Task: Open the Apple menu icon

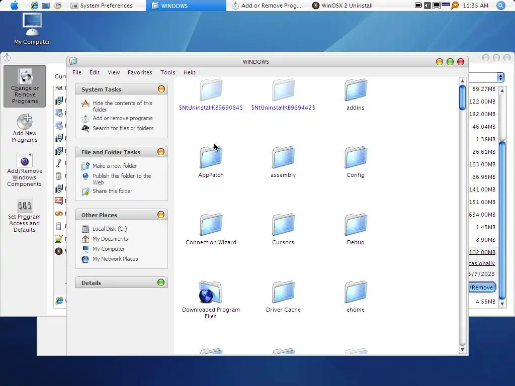Action: click(14, 5)
